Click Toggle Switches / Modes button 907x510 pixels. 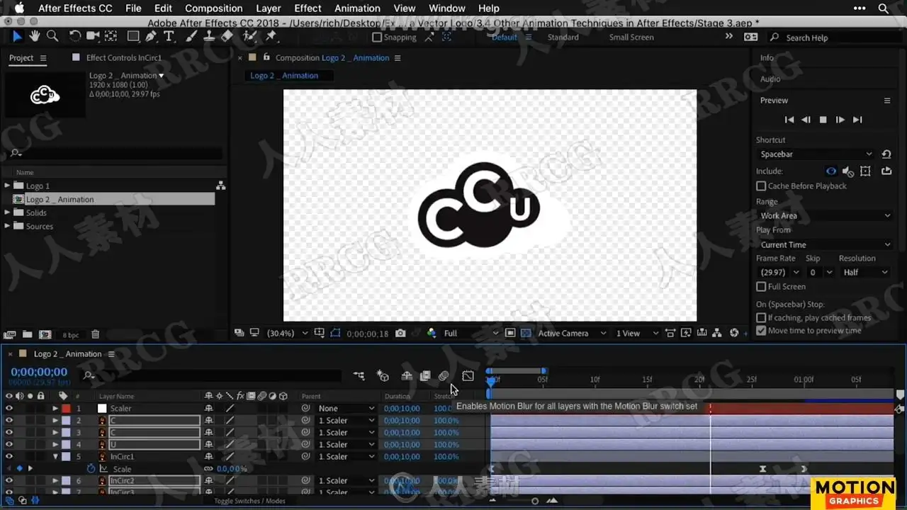[249, 501]
